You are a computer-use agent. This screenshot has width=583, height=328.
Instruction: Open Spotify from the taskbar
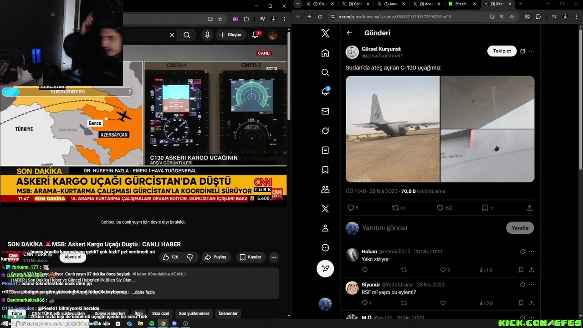(152, 323)
